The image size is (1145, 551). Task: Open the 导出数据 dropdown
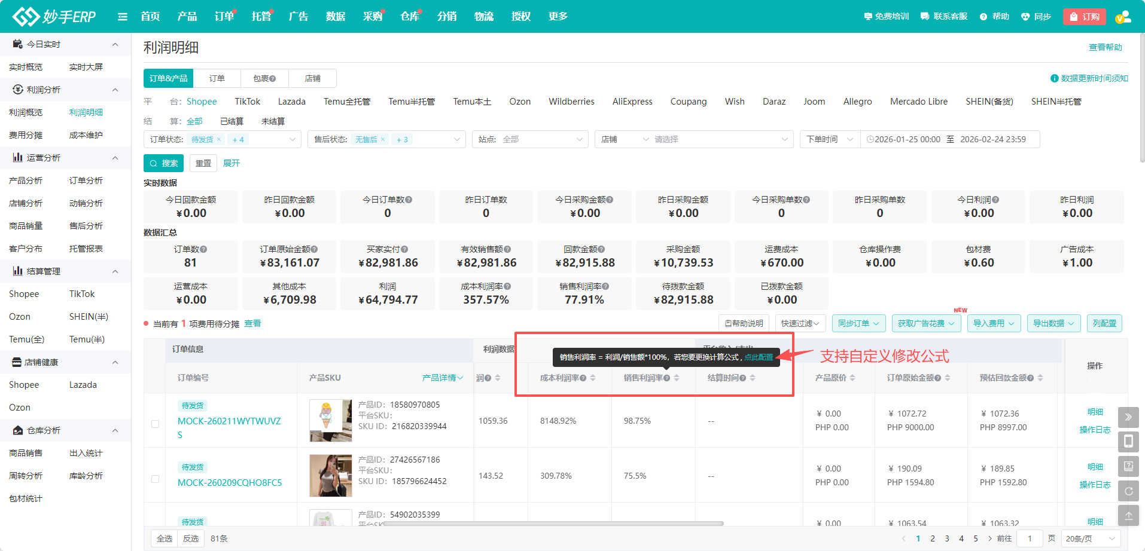pyautogui.click(x=1053, y=323)
